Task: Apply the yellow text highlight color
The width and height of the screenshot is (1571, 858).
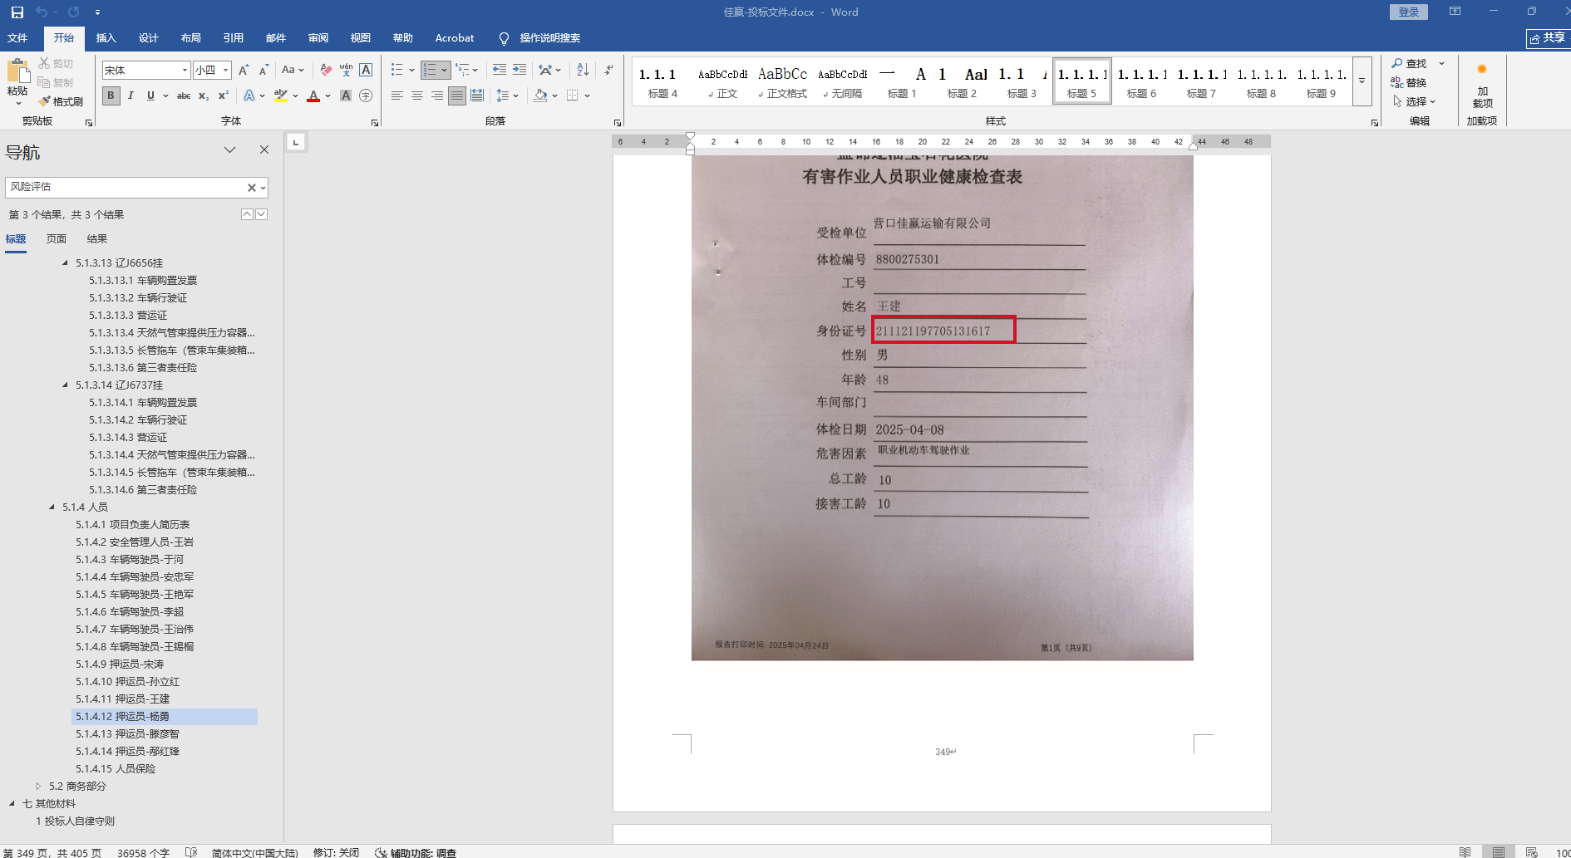Action: point(281,96)
